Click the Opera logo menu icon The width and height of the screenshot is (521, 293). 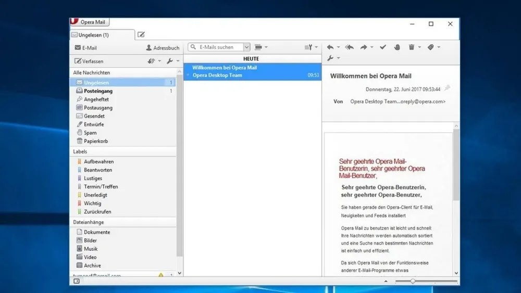(x=74, y=21)
